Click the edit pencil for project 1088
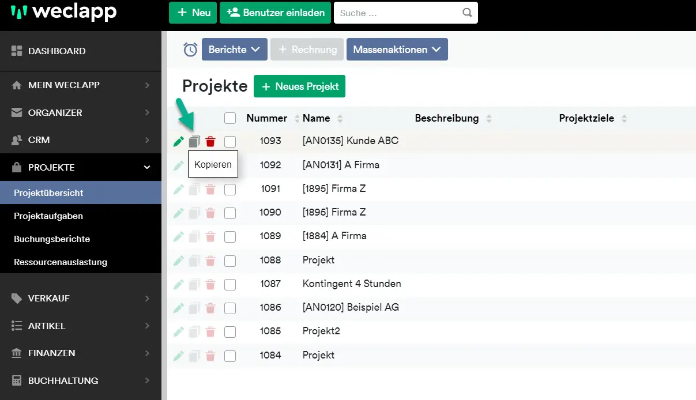This screenshot has height=400, width=696. [x=179, y=261]
